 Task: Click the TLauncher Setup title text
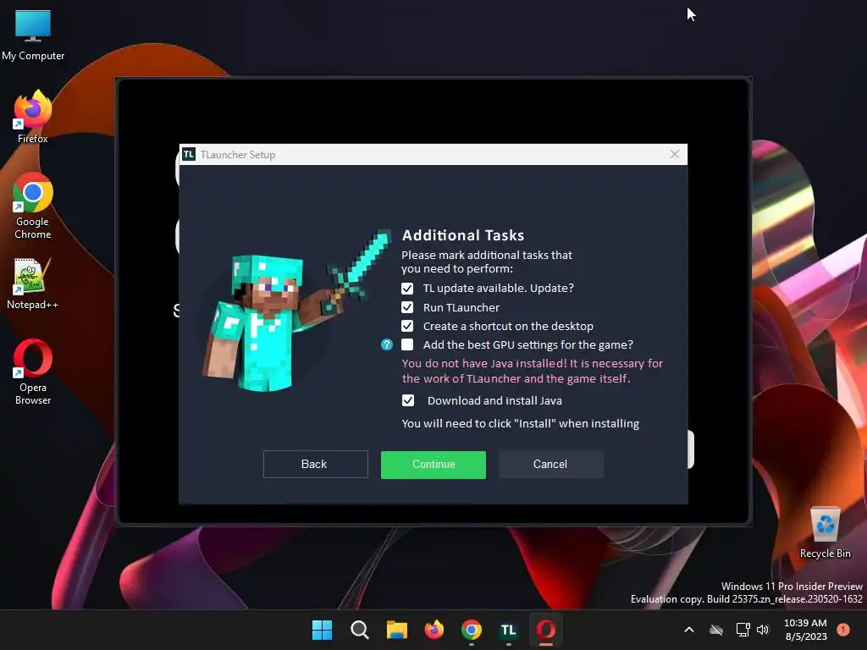point(238,155)
